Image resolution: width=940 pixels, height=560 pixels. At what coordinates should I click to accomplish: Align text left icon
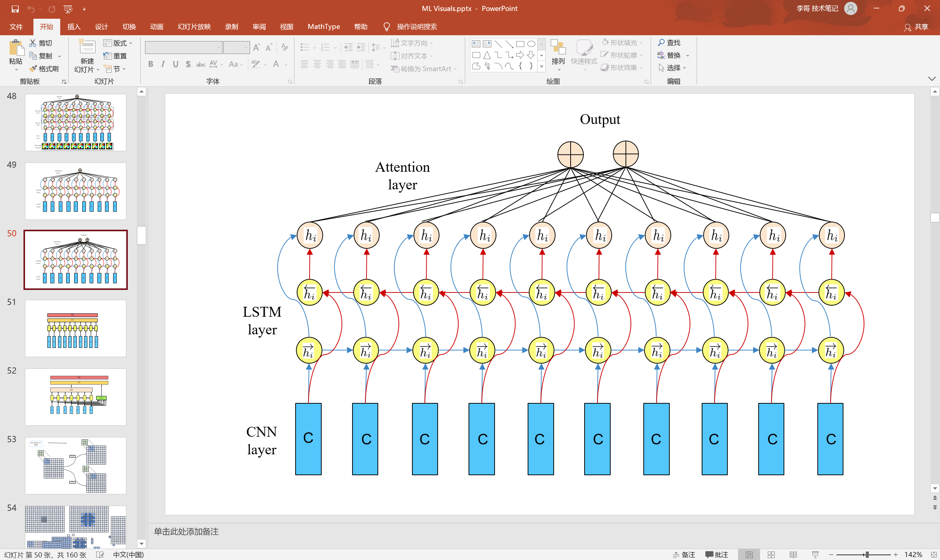(x=304, y=64)
